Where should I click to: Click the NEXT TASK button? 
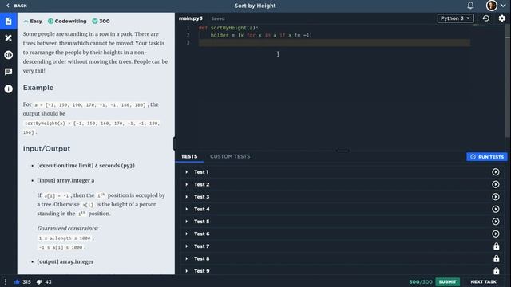click(x=483, y=281)
